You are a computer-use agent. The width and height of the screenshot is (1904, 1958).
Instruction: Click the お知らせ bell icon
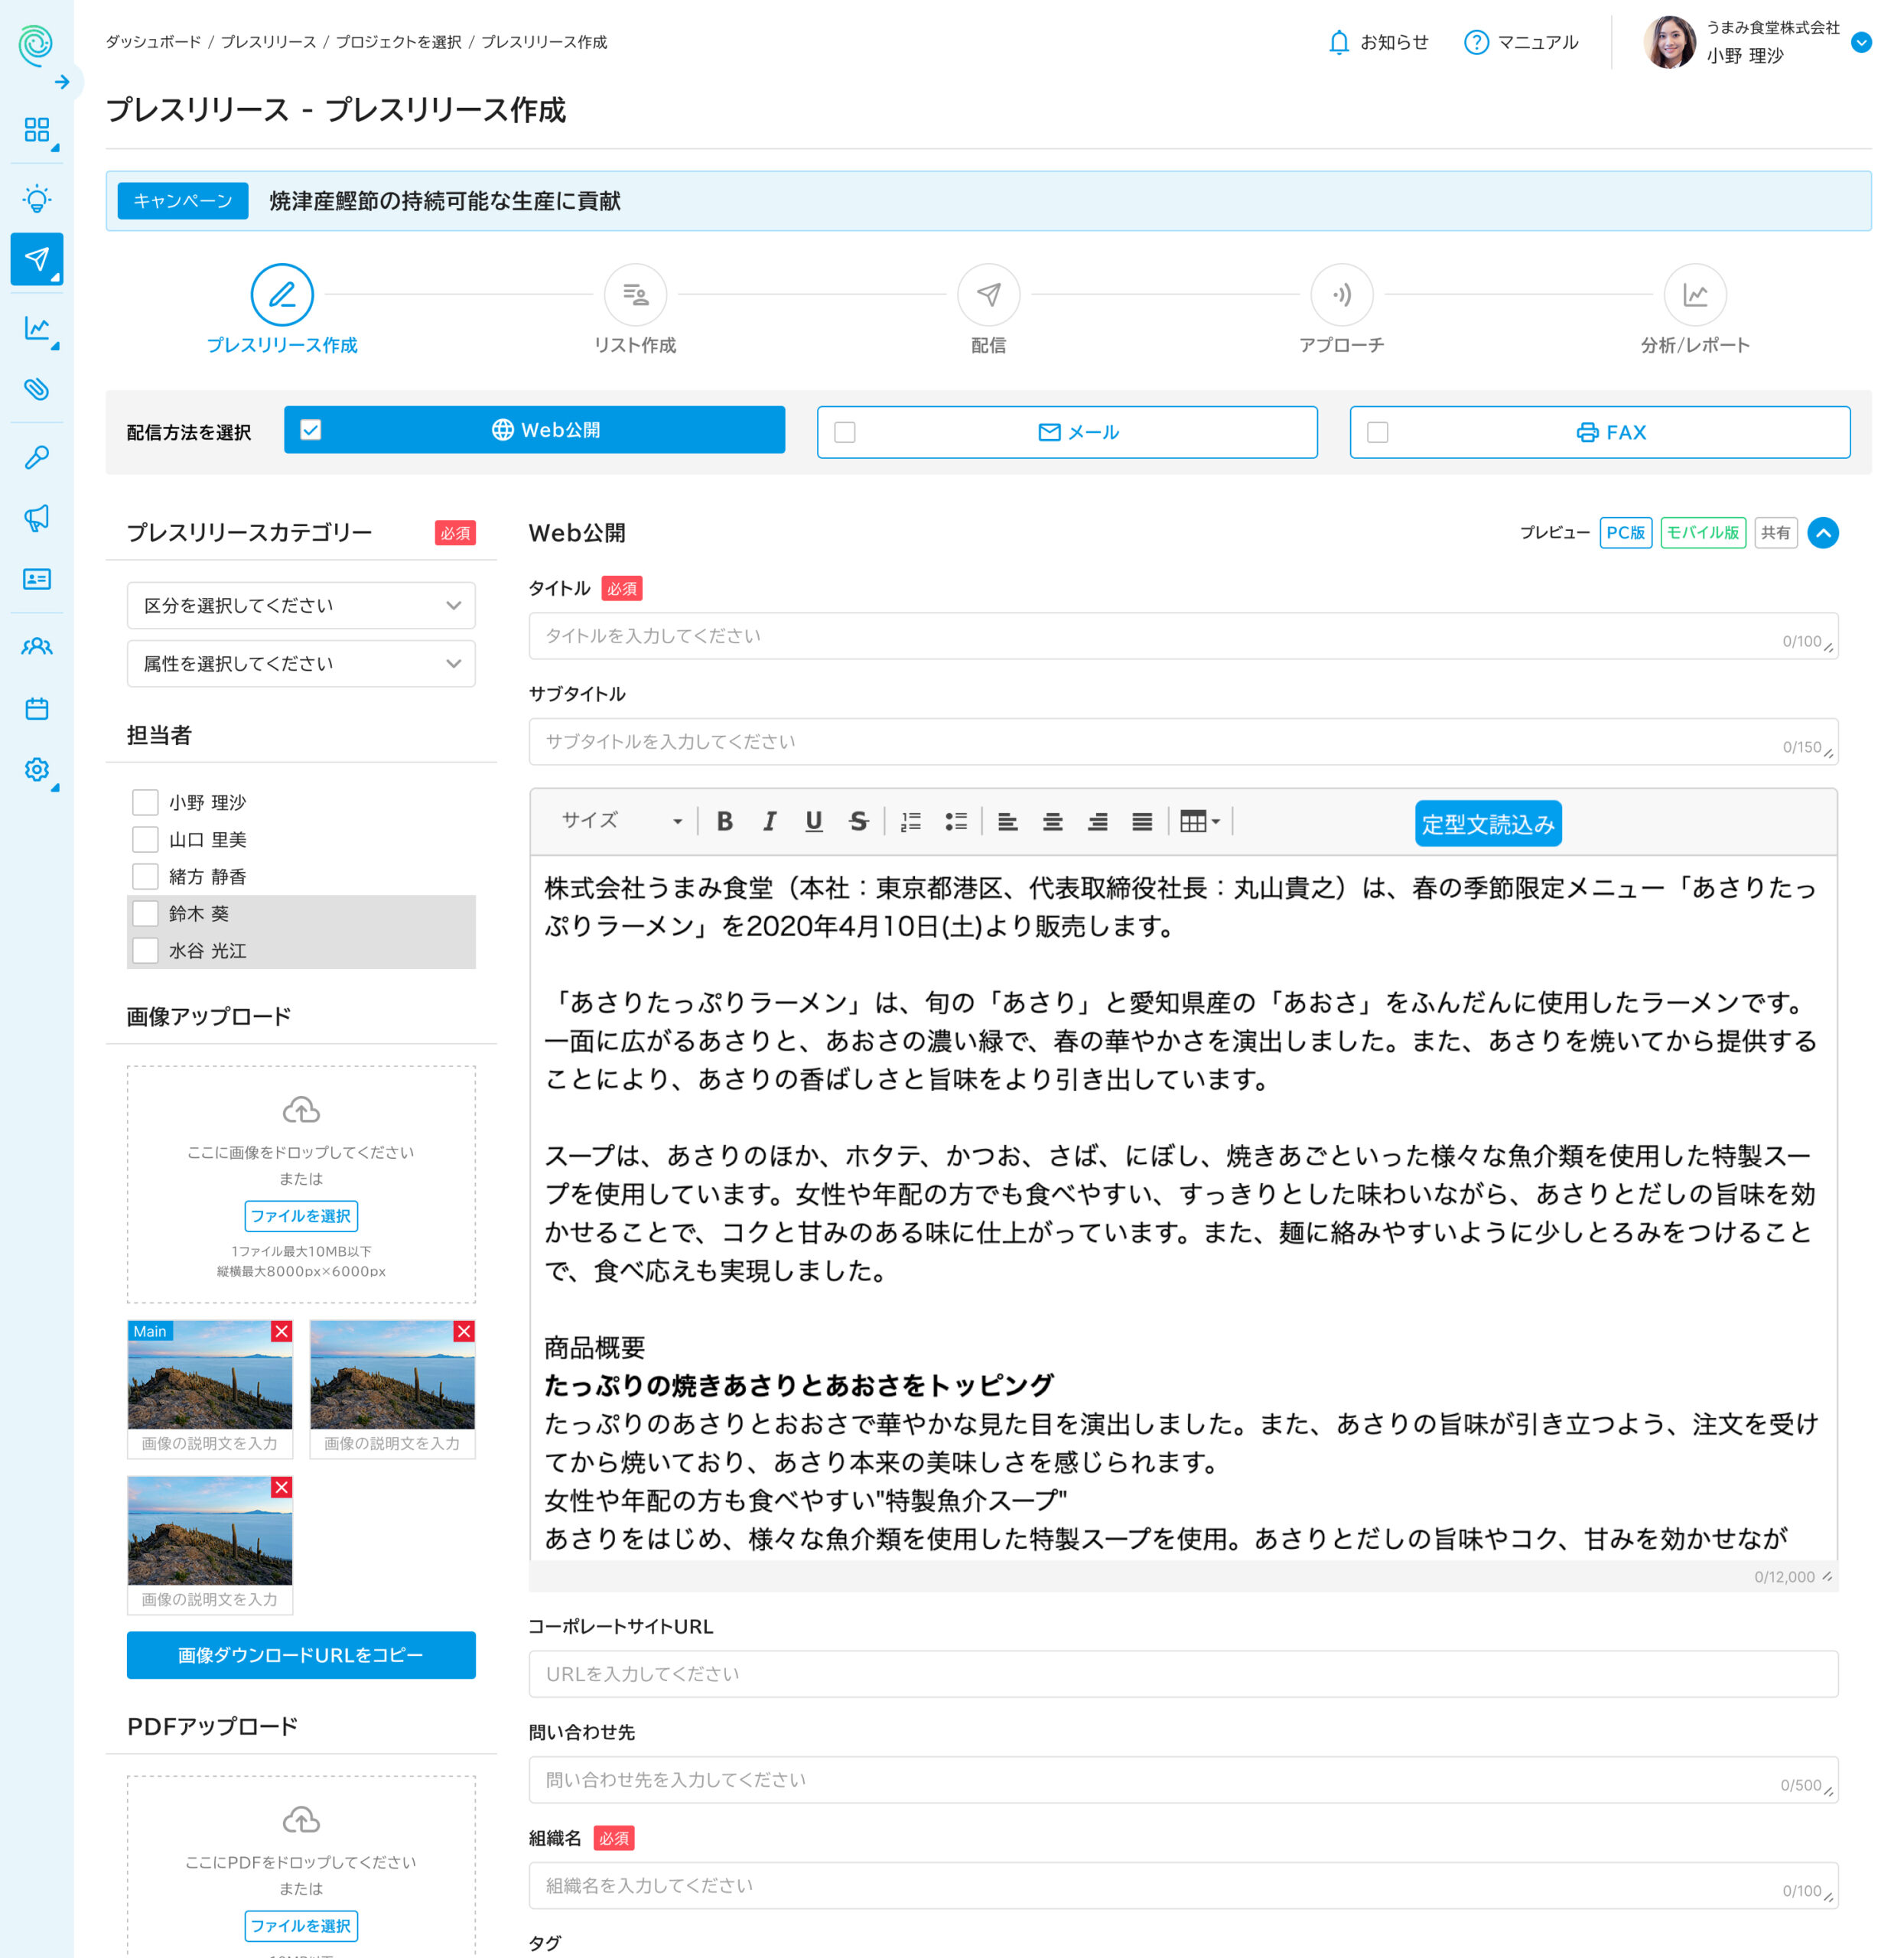(1339, 42)
